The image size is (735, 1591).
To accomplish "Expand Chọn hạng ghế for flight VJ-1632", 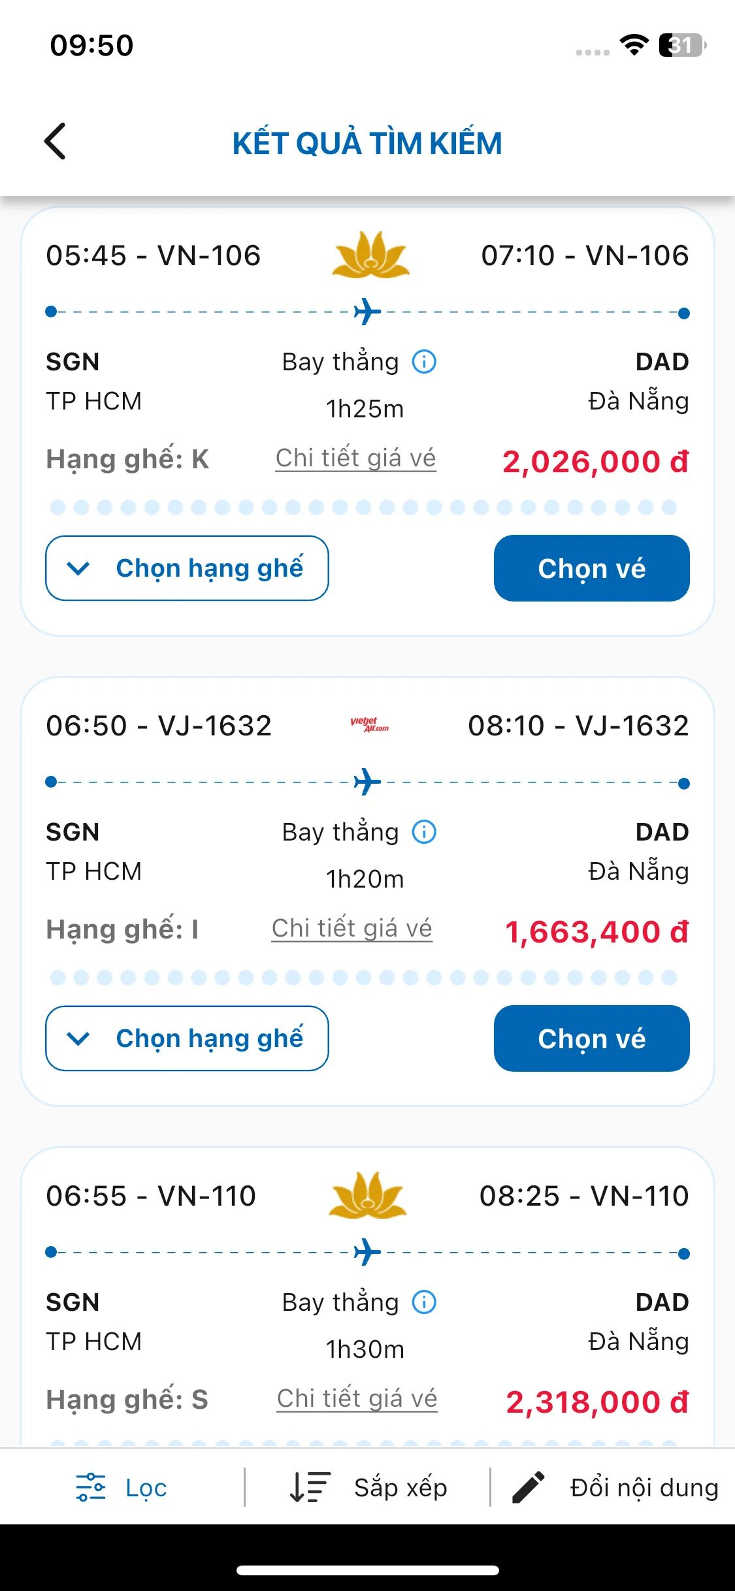I will pyautogui.click(x=187, y=1038).
